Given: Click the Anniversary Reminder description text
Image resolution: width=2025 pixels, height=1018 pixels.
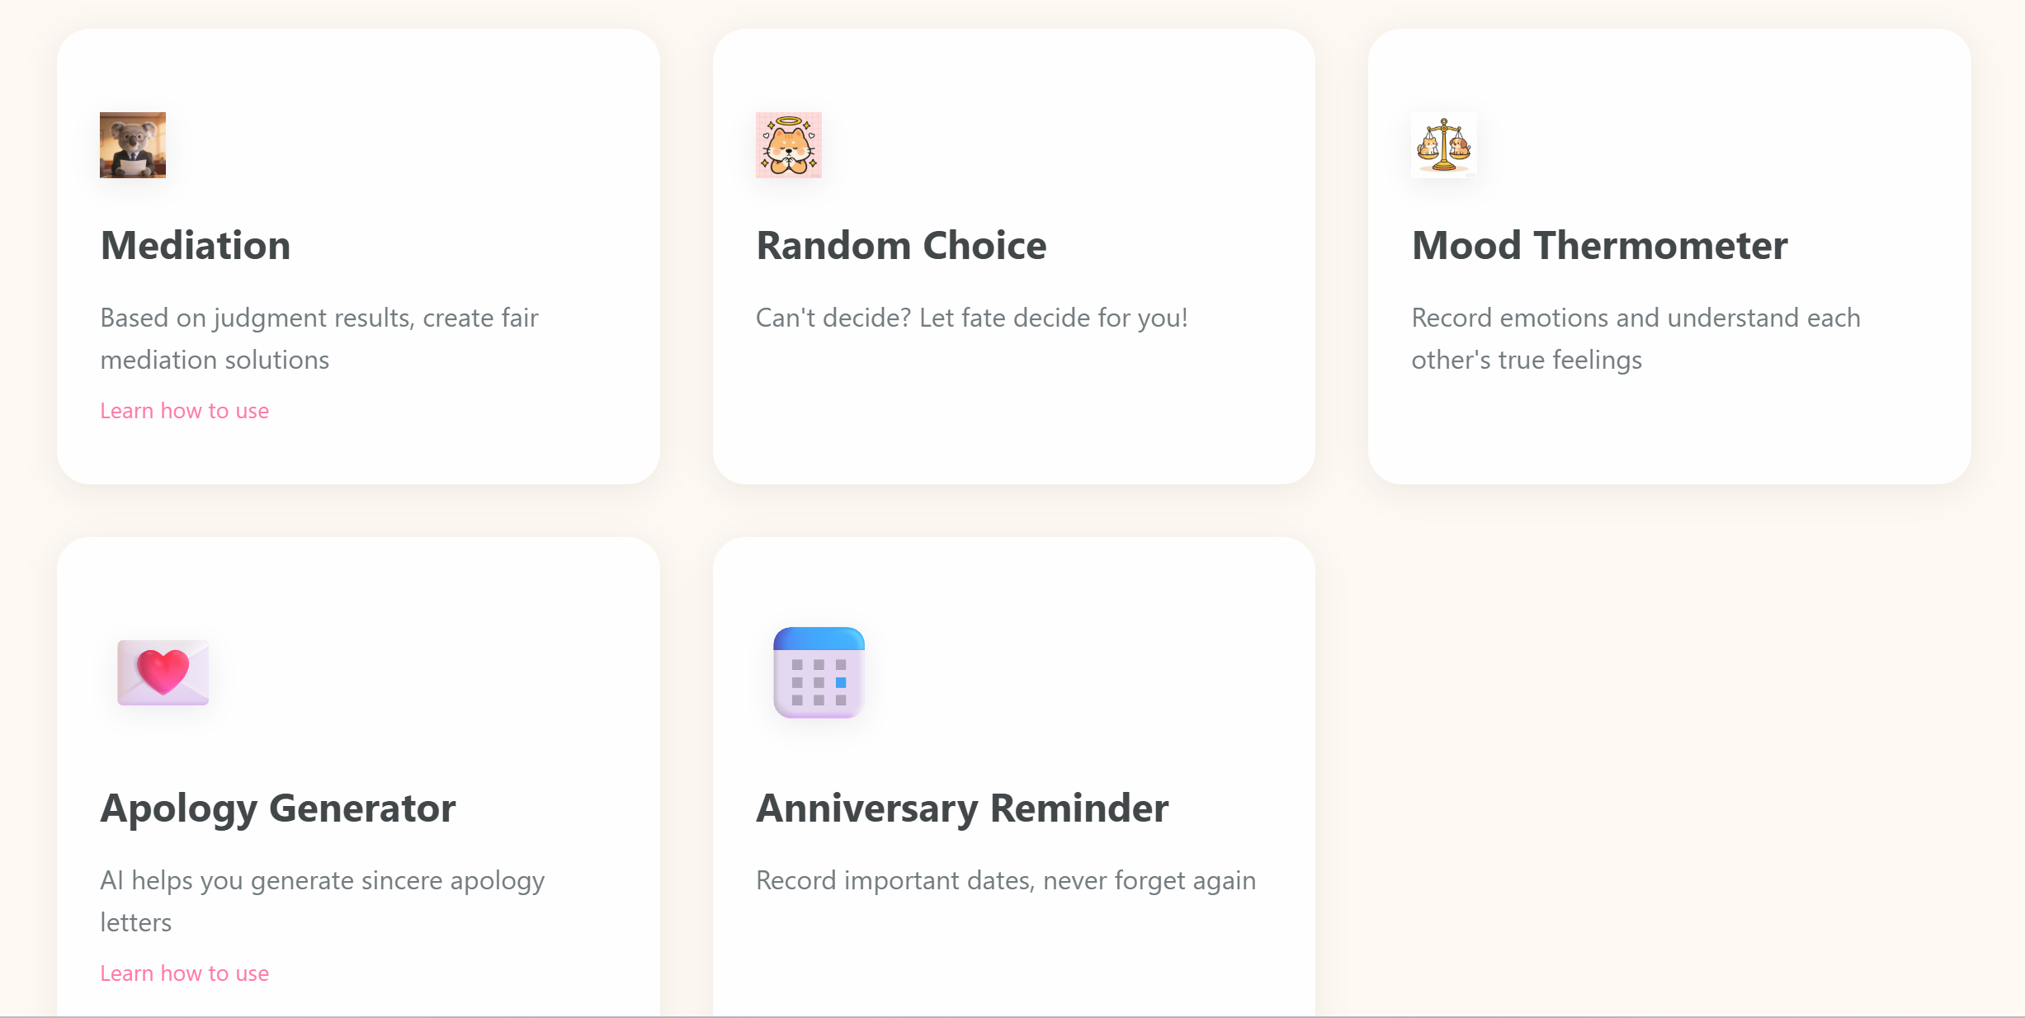Looking at the screenshot, I should pos(1006,880).
